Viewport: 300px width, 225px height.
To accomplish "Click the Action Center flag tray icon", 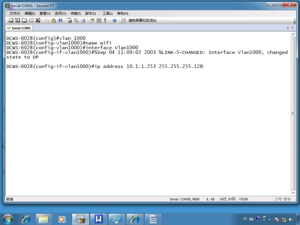I will 277,219.
